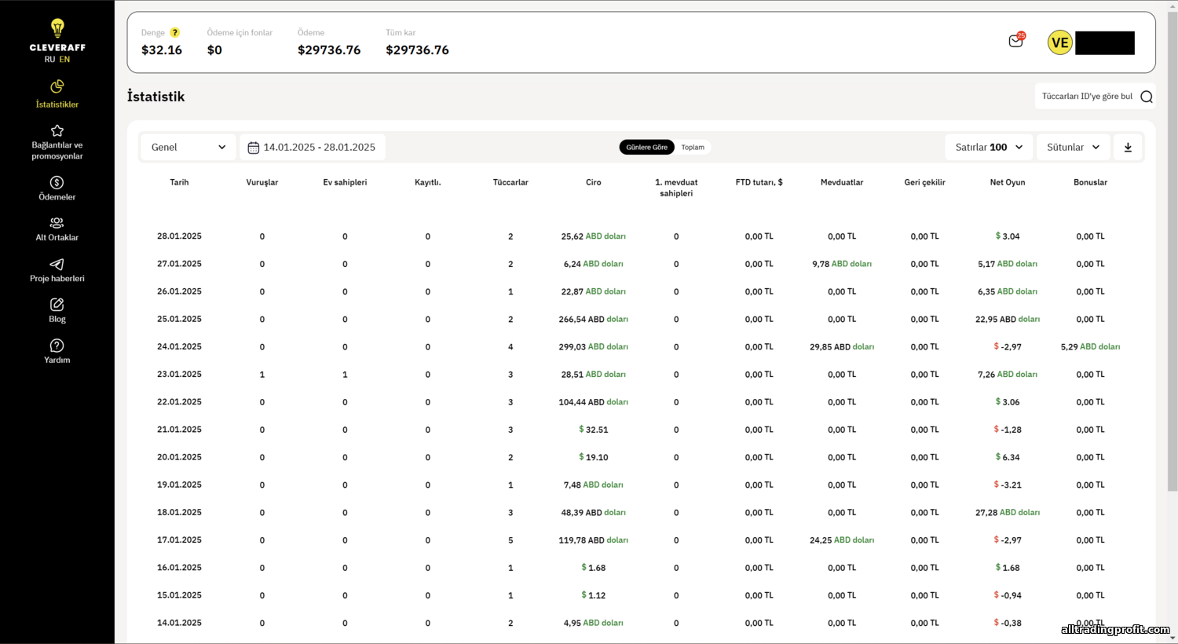Open the Satırlar 100 rows dropdown
The height and width of the screenshot is (644, 1178).
(989, 147)
